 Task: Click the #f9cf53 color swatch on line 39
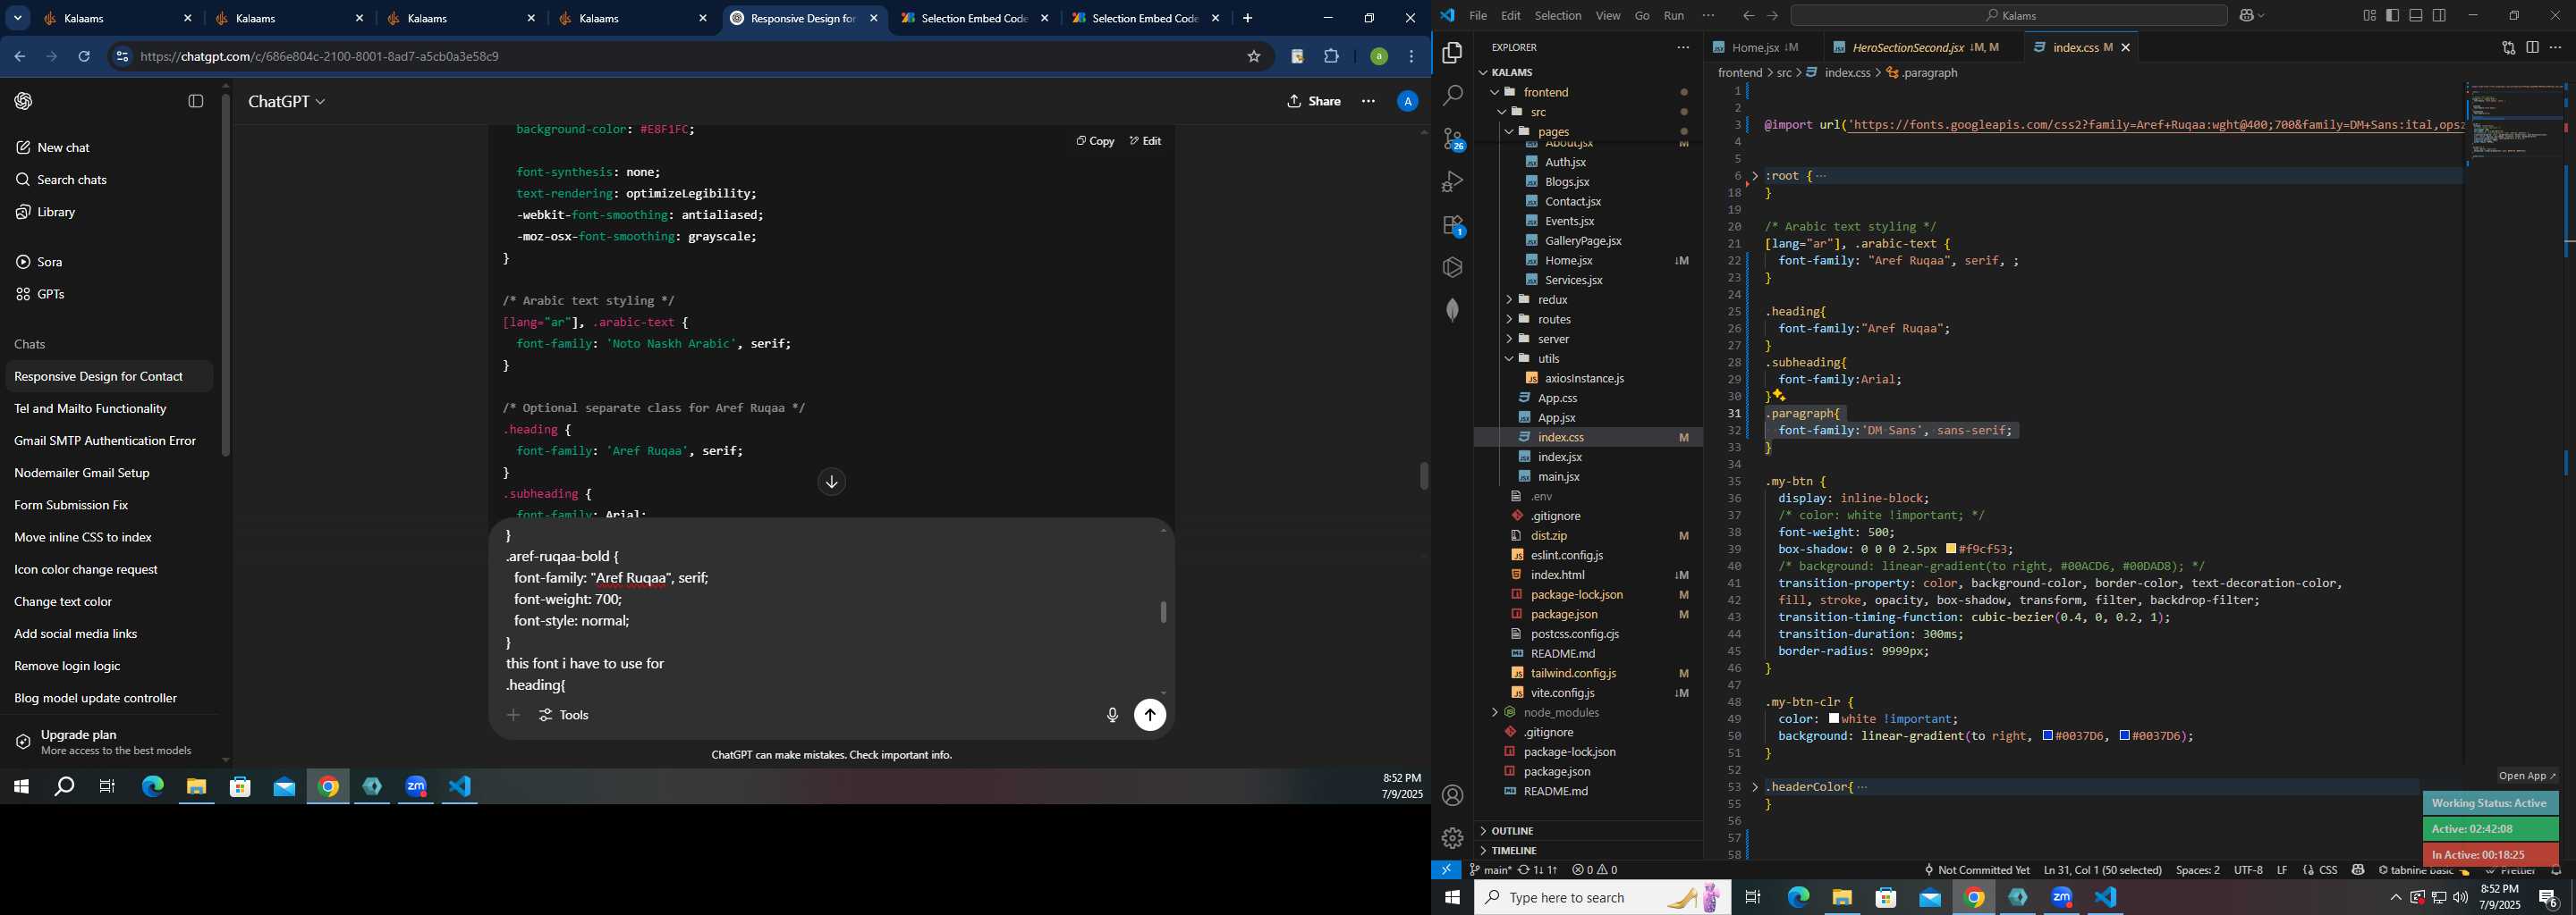pos(1950,550)
